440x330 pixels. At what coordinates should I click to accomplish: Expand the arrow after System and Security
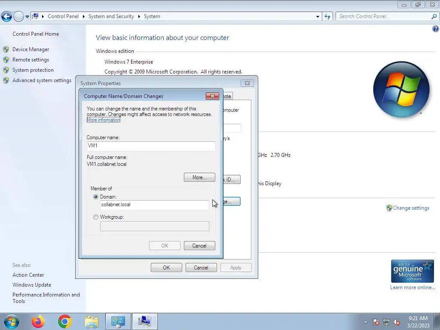[139, 17]
